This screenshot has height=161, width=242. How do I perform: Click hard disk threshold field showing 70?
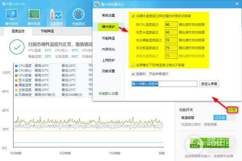[x=171, y=40]
